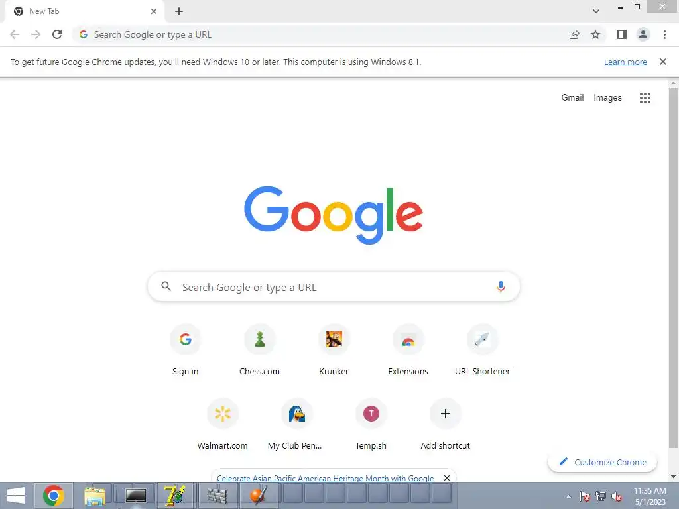The width and height of the screenshot is (679, 509).
Task: Click the Google search box
Action: click(334, 287)
